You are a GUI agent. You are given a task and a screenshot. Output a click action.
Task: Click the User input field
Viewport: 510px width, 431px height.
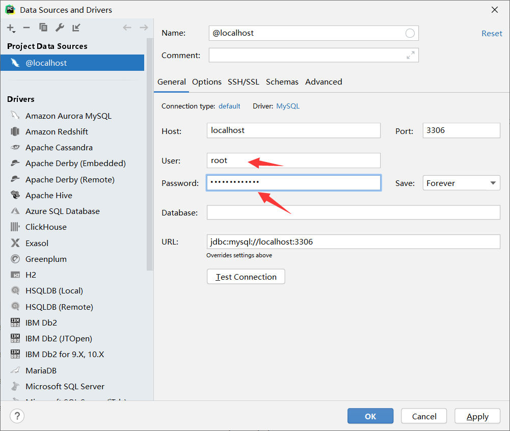click(x=293, y=160)
